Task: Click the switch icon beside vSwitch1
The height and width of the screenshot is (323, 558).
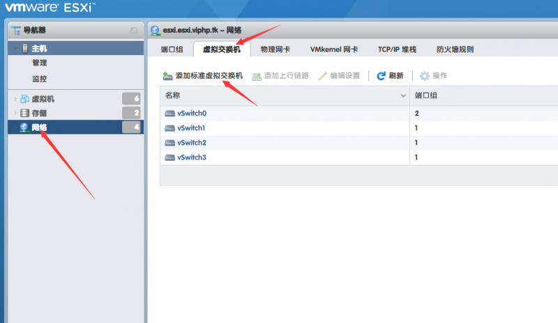Action: pos(169,128)
